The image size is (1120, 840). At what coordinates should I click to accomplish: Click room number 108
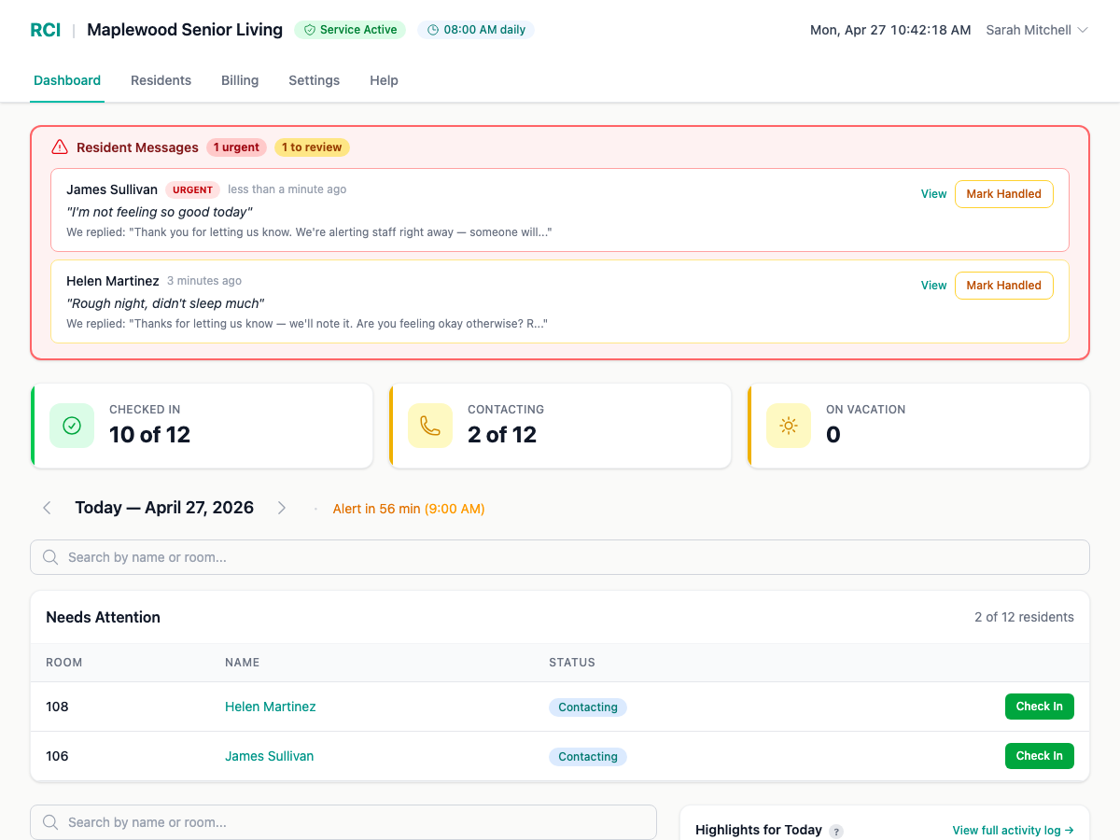[x=57, y=707]
